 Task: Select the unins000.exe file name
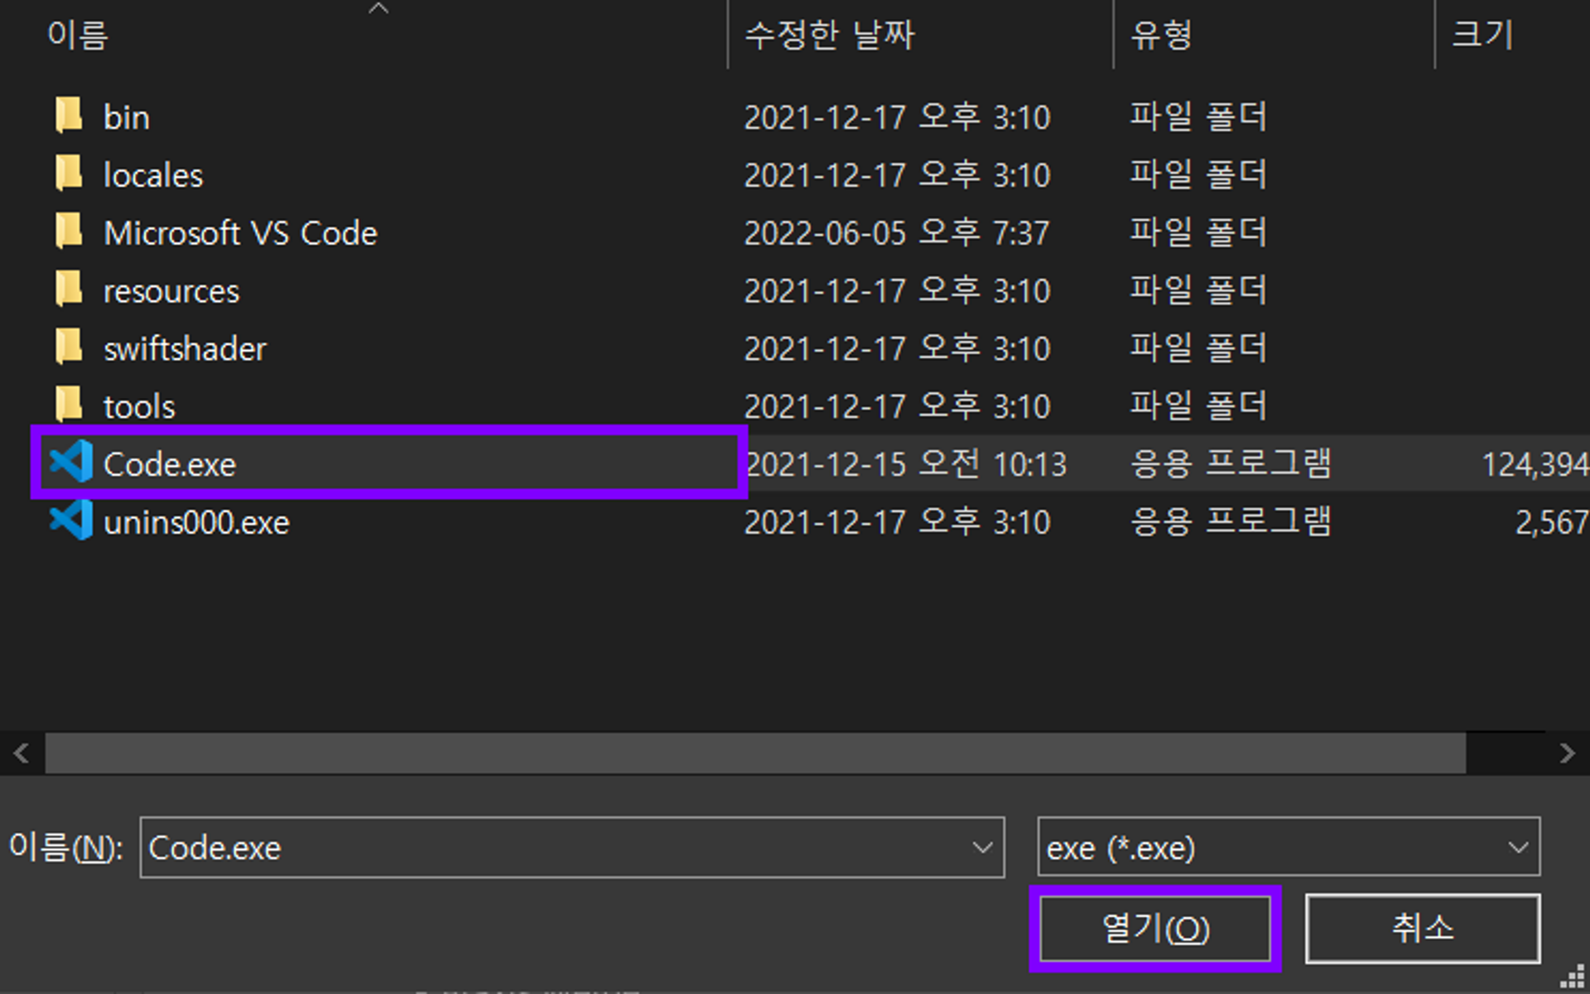pos(196,522)
